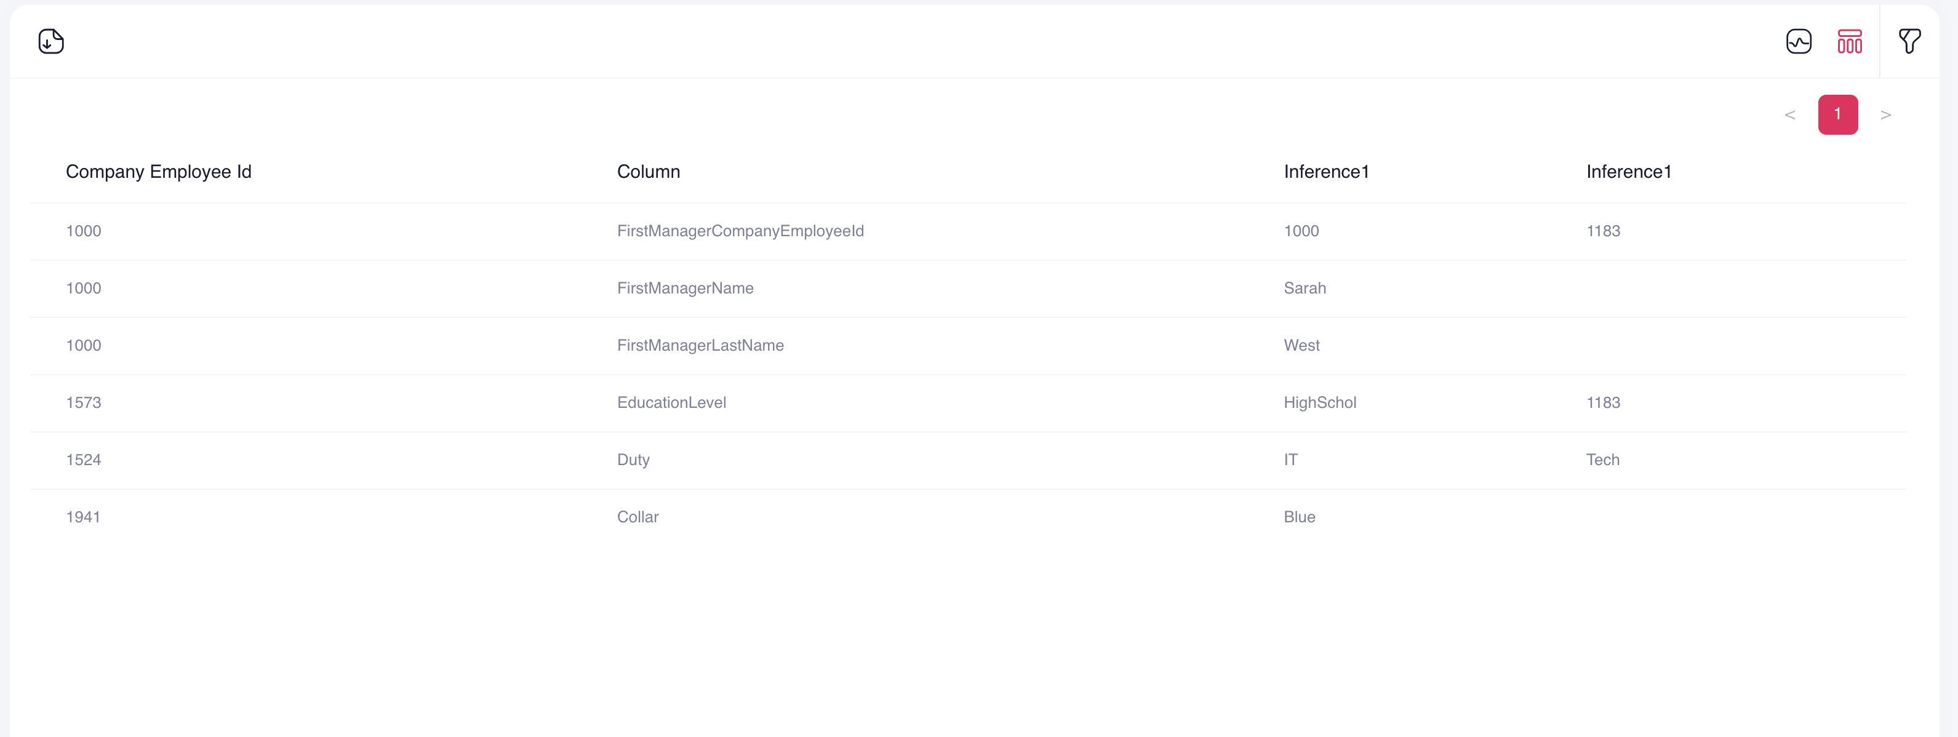
Task: Open the filter funnel icon
Action: [x=1909, y=41]
